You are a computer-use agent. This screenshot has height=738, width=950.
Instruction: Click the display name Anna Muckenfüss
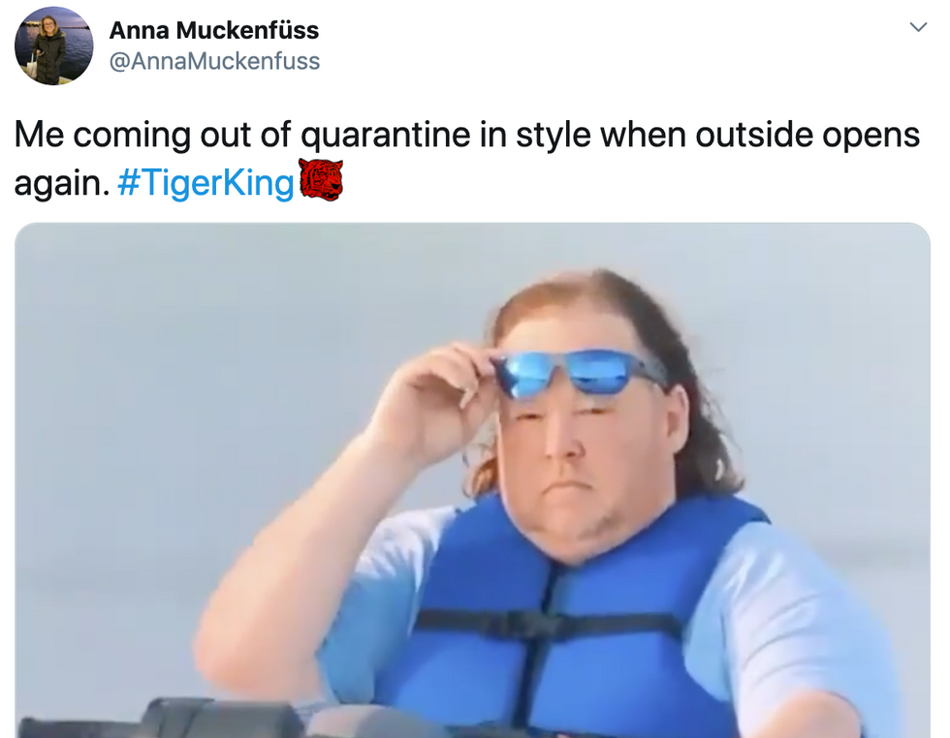[x=214, y=30]
